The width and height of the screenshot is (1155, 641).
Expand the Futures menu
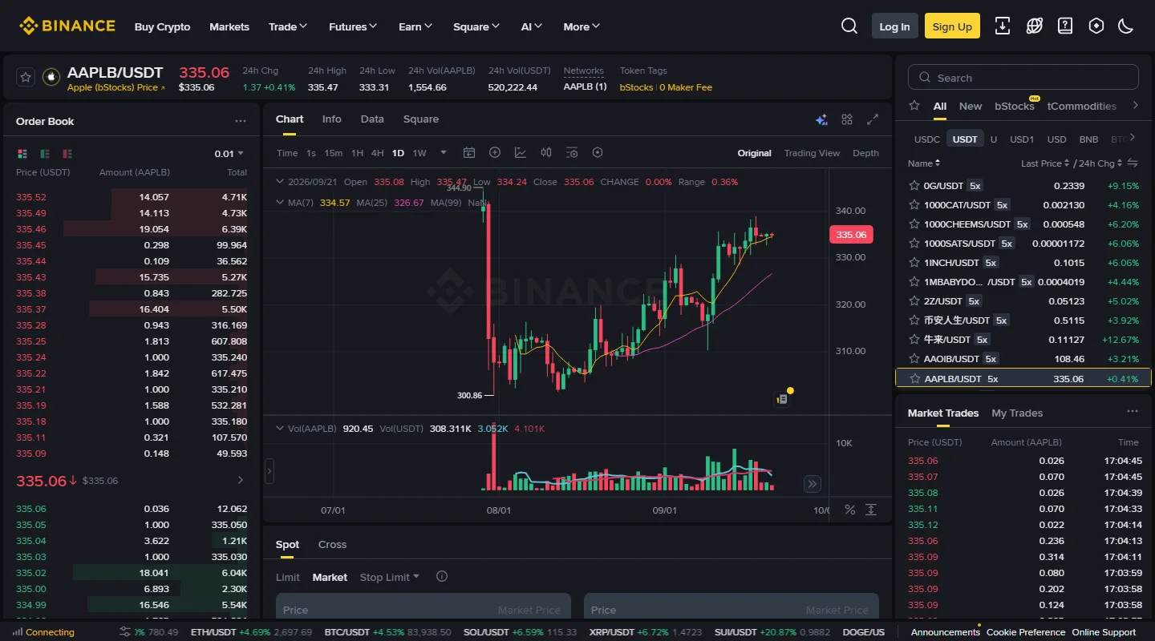tap(353, 26)
